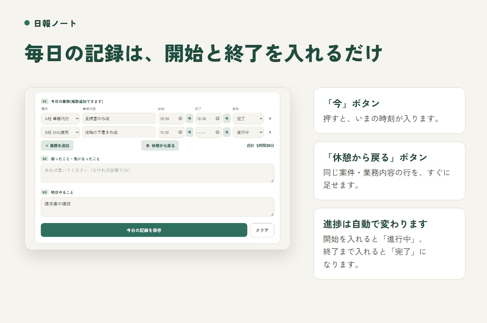487x323 pixels.
Task: Click the ＋ 業務を追加 button
Action: tap(57, 146)
